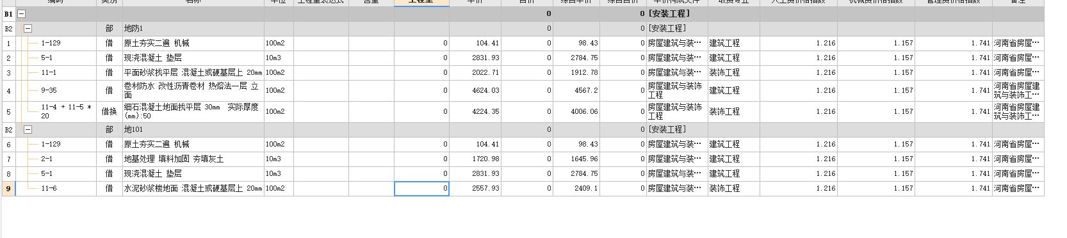Click the 部 type cell for 地防1
The image size is (1067, 238).
click(x=109, y=28)
